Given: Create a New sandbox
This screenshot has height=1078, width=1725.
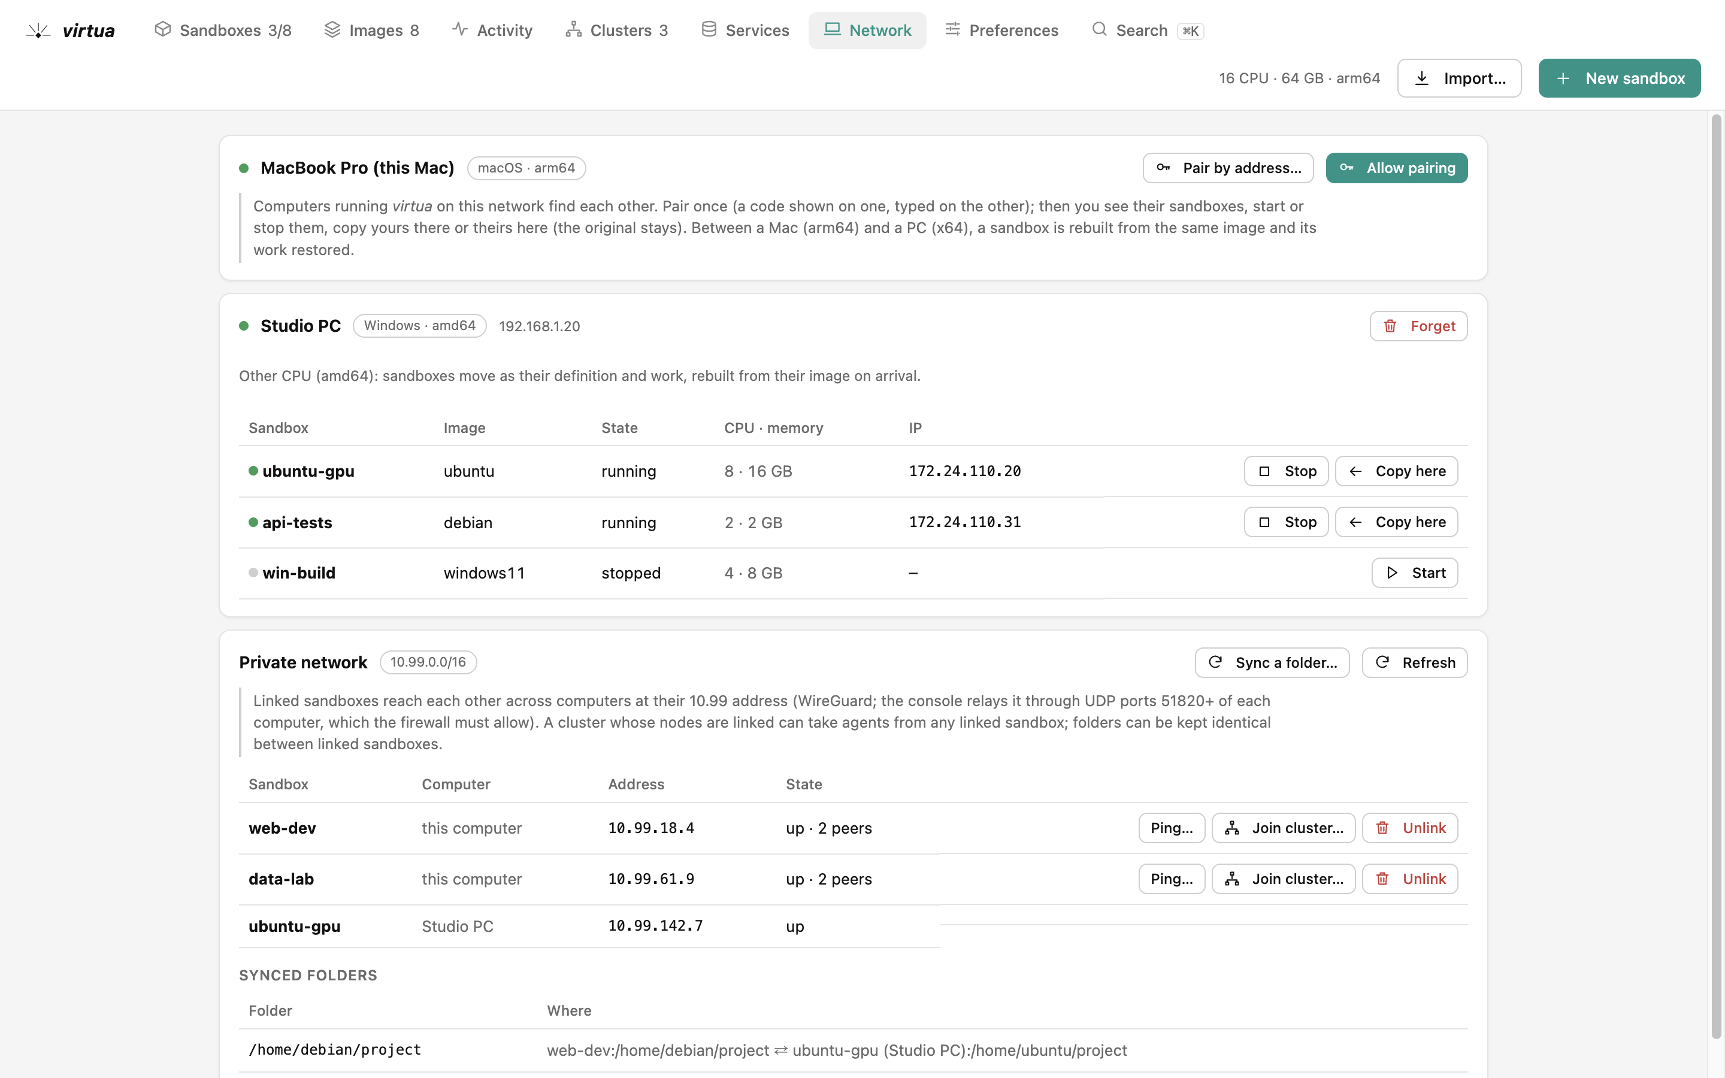Looking at the screenshot, I should pos(1619,78).
